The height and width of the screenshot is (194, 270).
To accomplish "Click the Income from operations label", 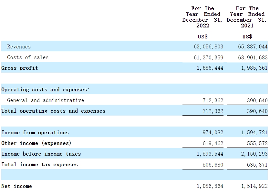I will (35, 133).
